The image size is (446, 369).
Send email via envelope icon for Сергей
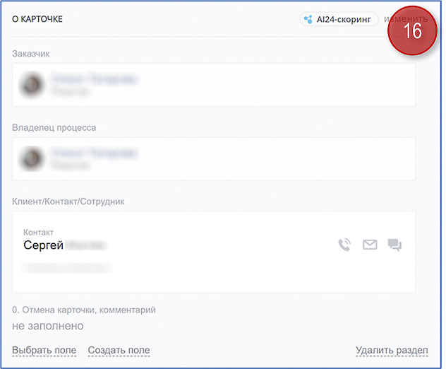tap(370, 245)
